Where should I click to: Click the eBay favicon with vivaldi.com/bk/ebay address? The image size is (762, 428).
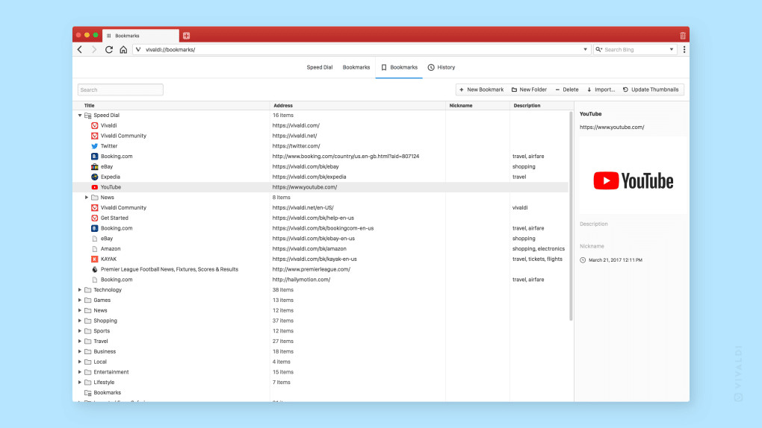click(x=95, y=166)
